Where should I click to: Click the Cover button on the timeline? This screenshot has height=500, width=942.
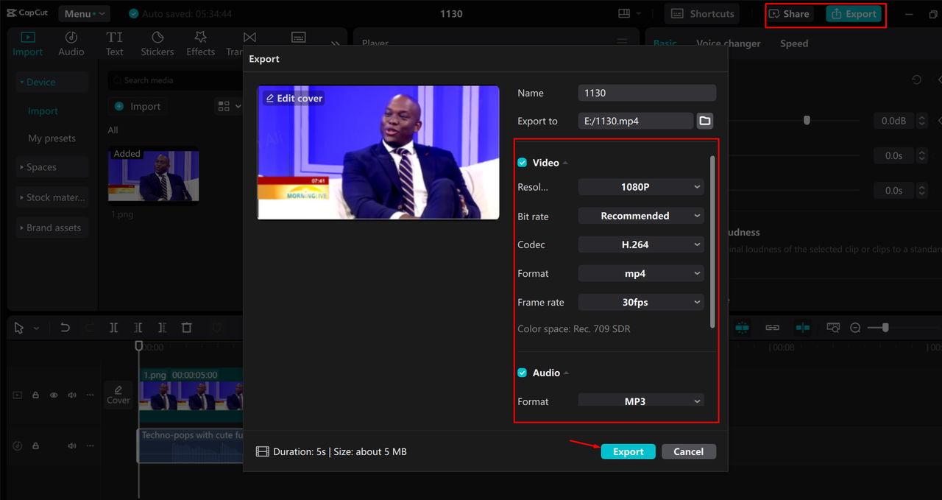tap(118, 395)
